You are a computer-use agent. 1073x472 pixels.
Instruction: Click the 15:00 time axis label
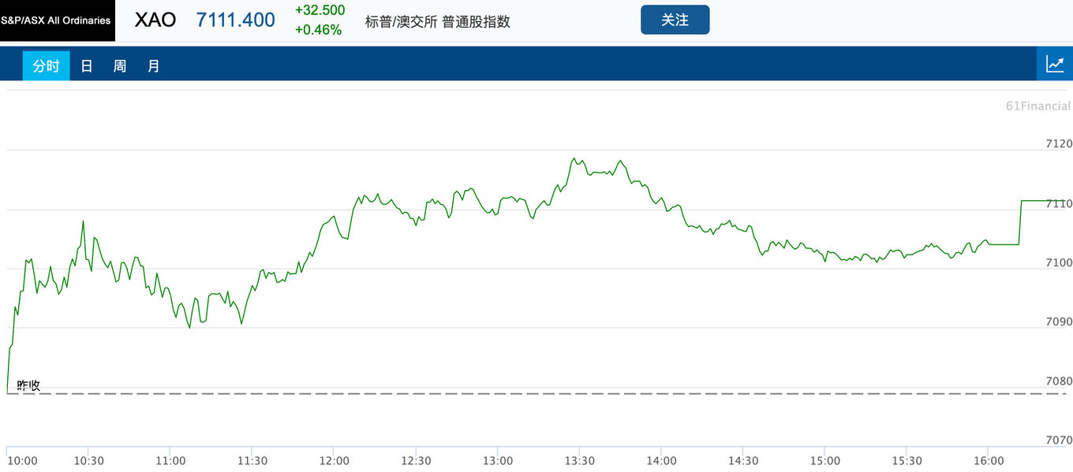tap(825, 461)
